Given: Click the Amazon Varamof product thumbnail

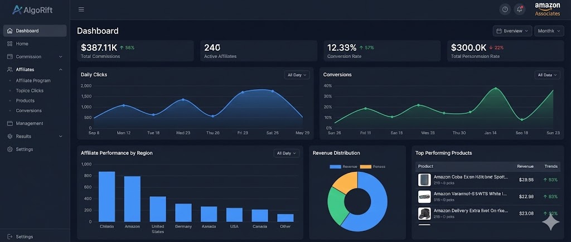Looking at the screenshot, I should (x=424, y=196).
